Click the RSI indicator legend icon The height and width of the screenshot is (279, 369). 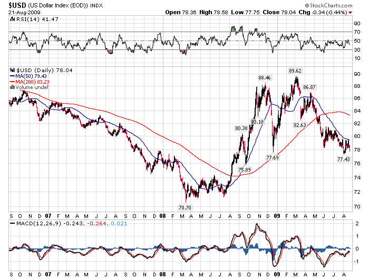pyautogui.click(x=12, y=19)
